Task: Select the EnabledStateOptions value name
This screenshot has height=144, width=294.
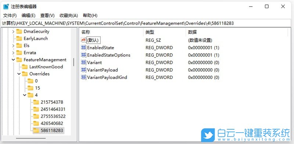Action: (x=109, y=55)
